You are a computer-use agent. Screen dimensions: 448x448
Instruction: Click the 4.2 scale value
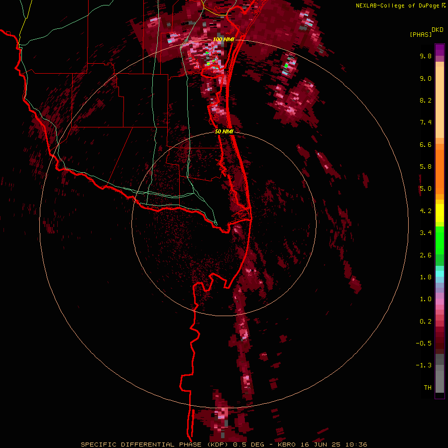(426, 211)
